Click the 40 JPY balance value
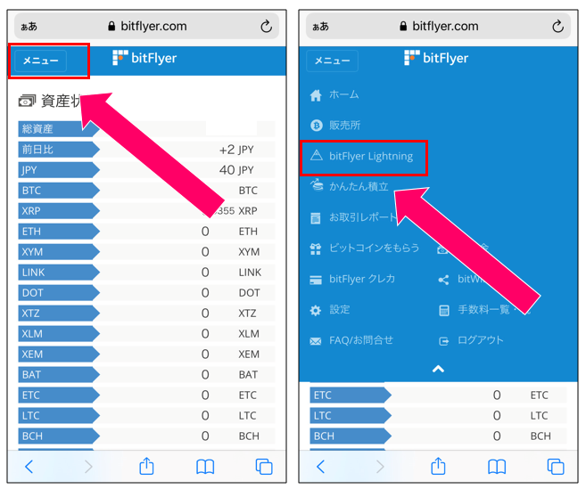The image size is (586, 489). click(236, 170)
